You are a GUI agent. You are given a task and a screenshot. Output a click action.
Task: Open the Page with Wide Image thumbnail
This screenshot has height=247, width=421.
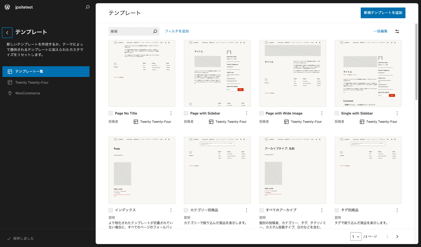[293, 73]
